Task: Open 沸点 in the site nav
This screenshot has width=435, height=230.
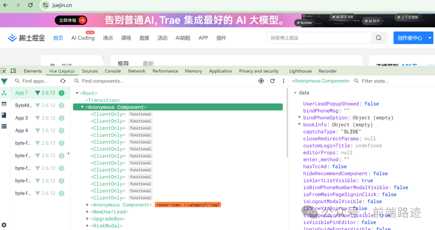Action: point(108,38)
